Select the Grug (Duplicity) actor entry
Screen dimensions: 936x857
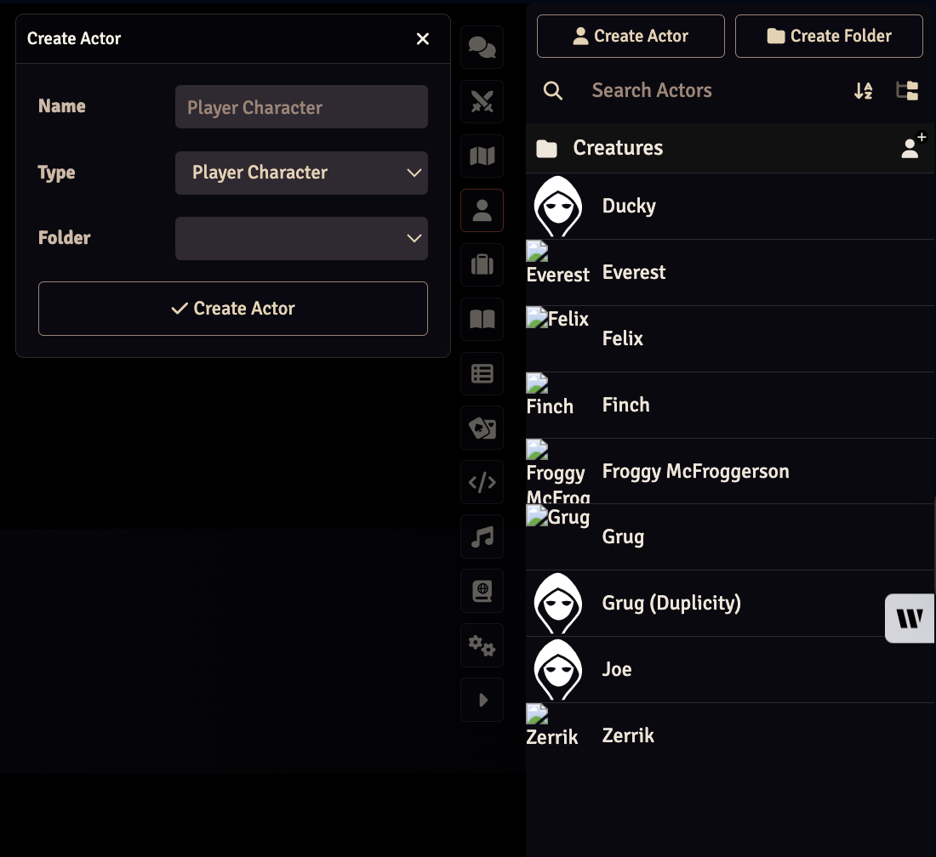click(671, 603)
